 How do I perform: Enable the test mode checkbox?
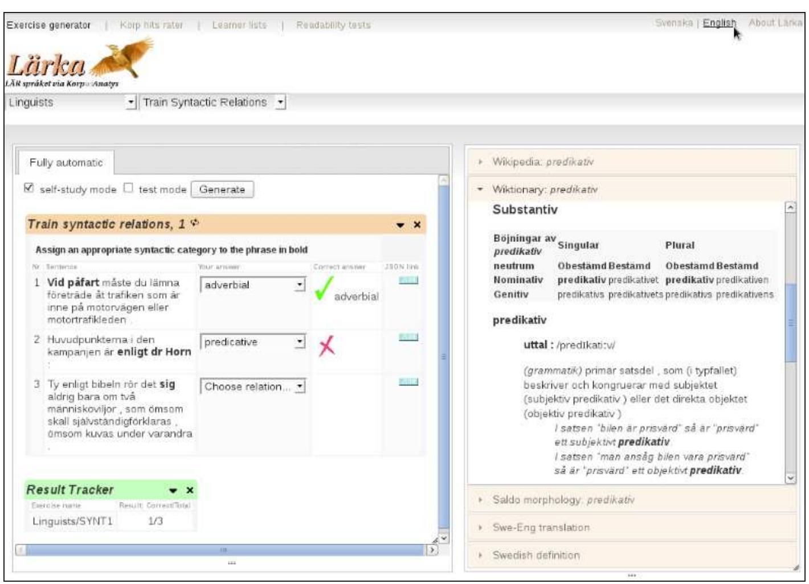128,188
